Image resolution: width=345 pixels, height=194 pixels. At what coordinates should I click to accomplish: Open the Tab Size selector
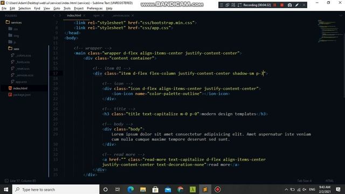point(304,181)
